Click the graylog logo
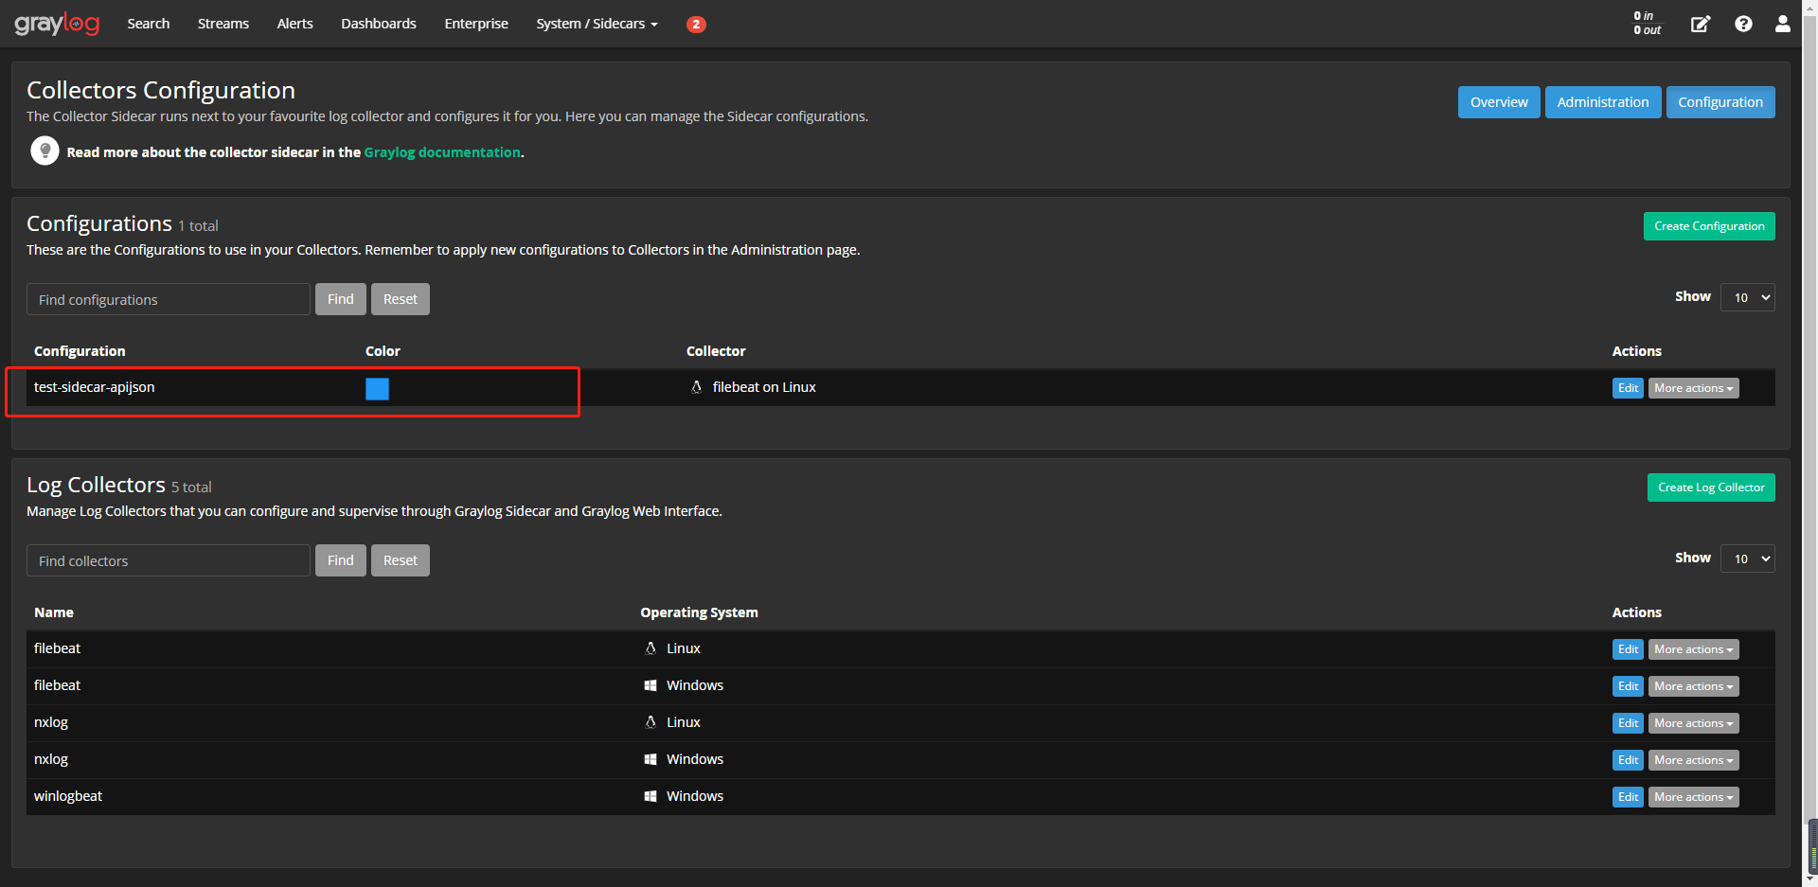The width and height of the screenshot is (1818, 887). coord(57,24)
